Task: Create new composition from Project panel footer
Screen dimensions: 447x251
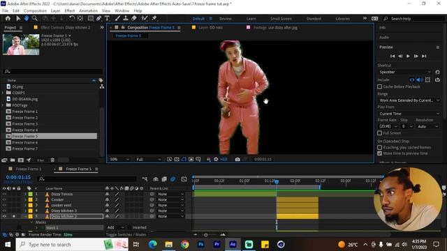Action: pyautogui.click(x=20, y=160)
